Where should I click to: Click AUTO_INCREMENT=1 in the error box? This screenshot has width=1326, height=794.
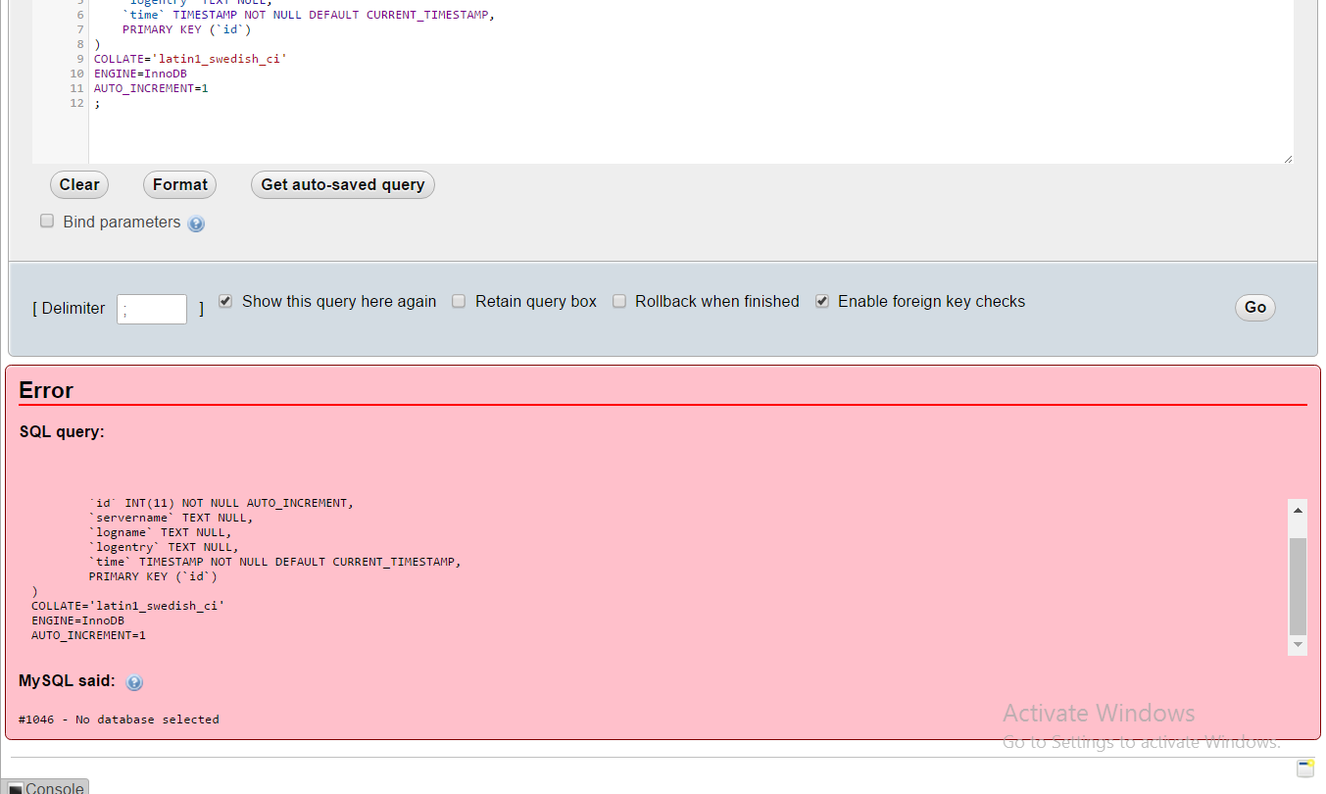88,635
